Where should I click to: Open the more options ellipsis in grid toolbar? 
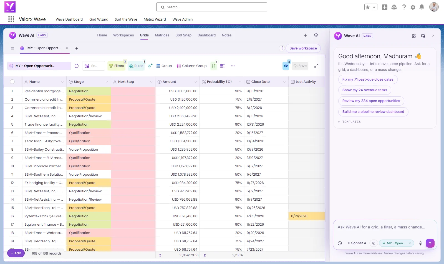(233, 66)
